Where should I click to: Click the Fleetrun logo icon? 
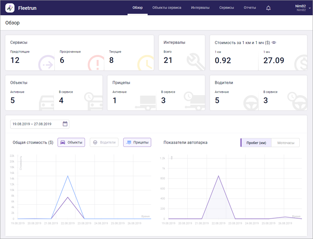[10, 8]
